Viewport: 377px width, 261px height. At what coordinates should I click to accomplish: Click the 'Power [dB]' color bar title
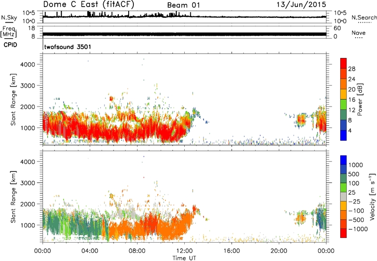point(360,99)
